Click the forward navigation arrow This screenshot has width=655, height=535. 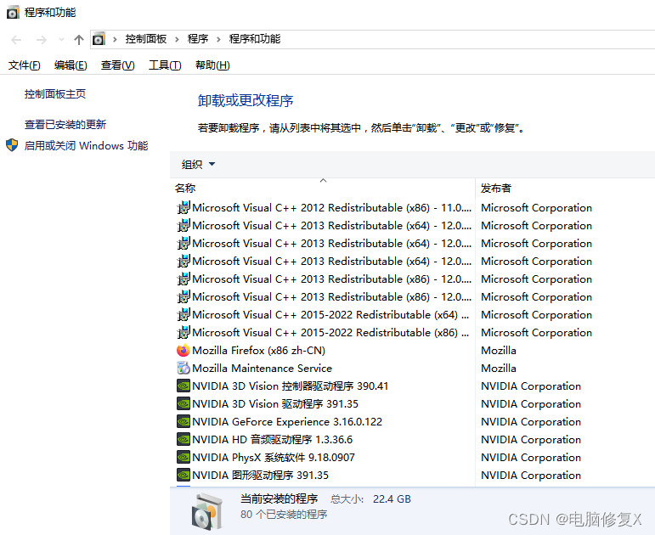click(x=42, y=40)
